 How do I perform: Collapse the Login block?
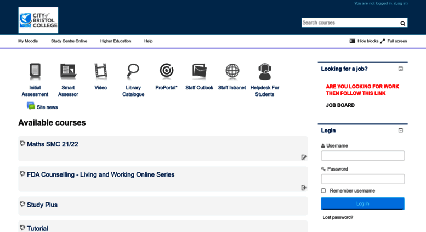400,131
